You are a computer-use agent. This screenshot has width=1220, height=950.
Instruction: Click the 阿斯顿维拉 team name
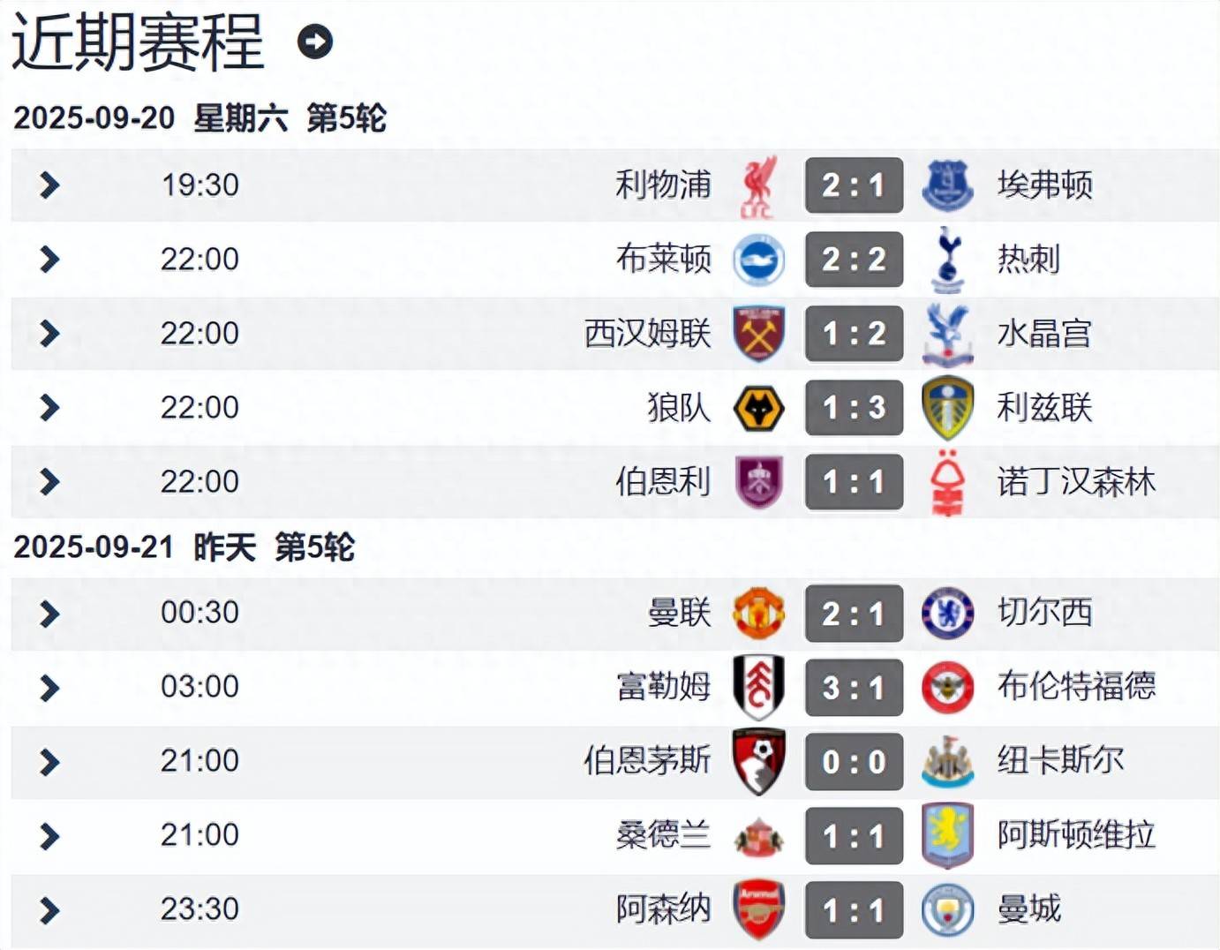(x=1076, y=835)
